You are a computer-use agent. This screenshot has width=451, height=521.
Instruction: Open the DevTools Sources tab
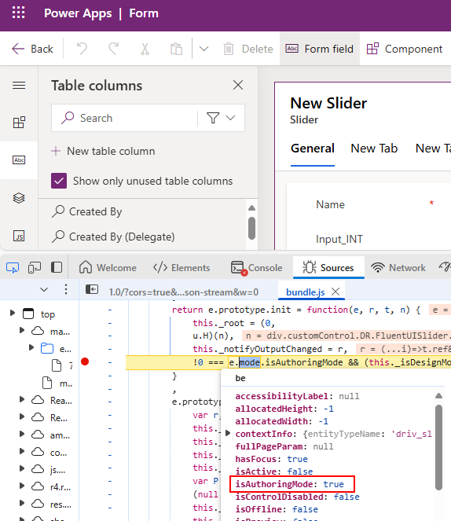[328, 267]
